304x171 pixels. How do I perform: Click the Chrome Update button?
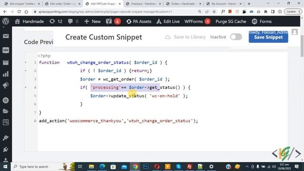pyautogui.click(x=293, y=11)
